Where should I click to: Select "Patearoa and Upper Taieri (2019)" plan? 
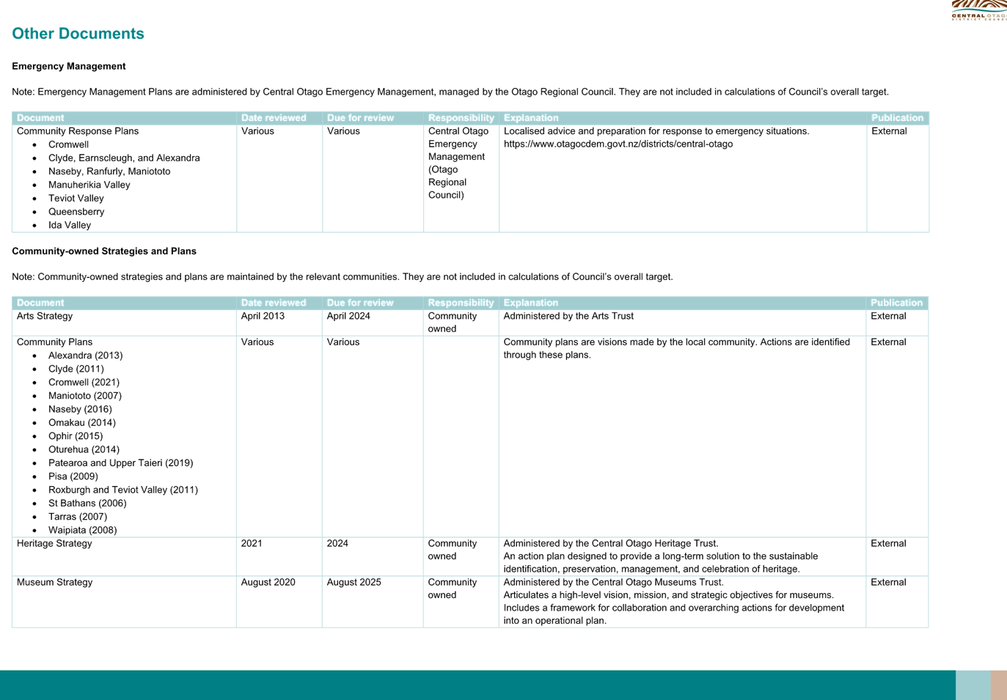[121, 463]
